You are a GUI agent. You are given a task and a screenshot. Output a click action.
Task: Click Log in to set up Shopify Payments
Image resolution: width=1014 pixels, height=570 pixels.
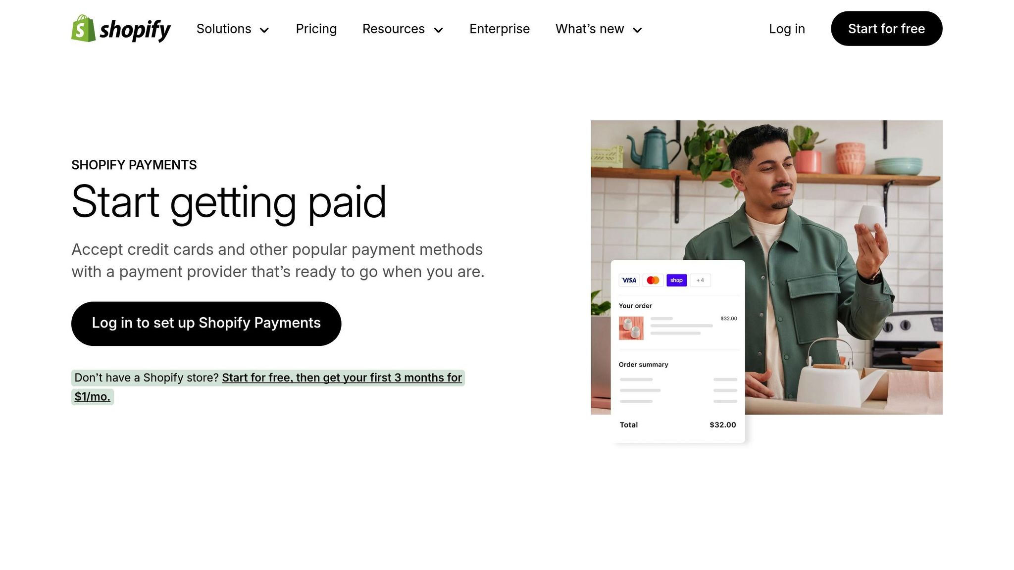(205, 323)
